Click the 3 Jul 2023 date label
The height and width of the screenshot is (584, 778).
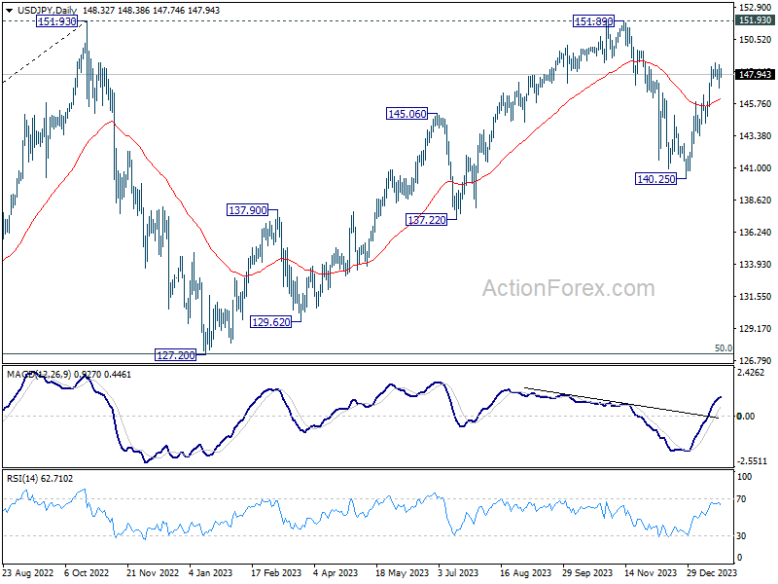[x=458, y=572]
